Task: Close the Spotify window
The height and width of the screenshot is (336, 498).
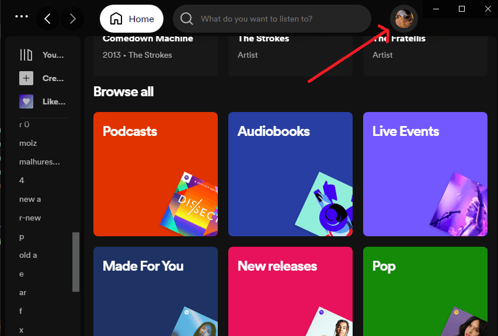Action: (x=488, y=9)
